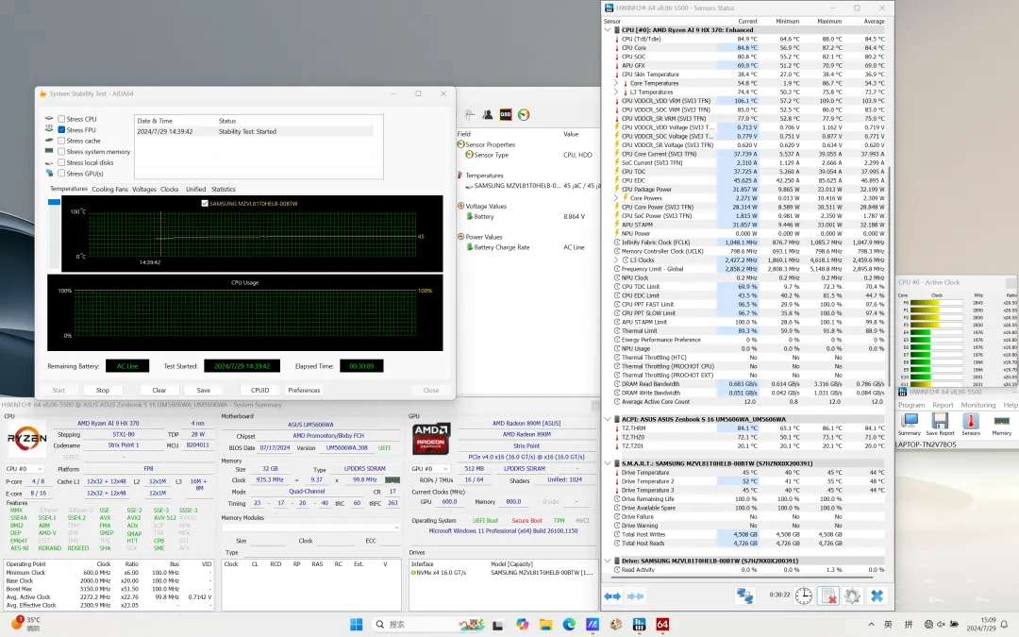Viewport: 1019px width, 637px height.
Task: Open the Memory Modules dropdown
Action: tap(311, 528)
